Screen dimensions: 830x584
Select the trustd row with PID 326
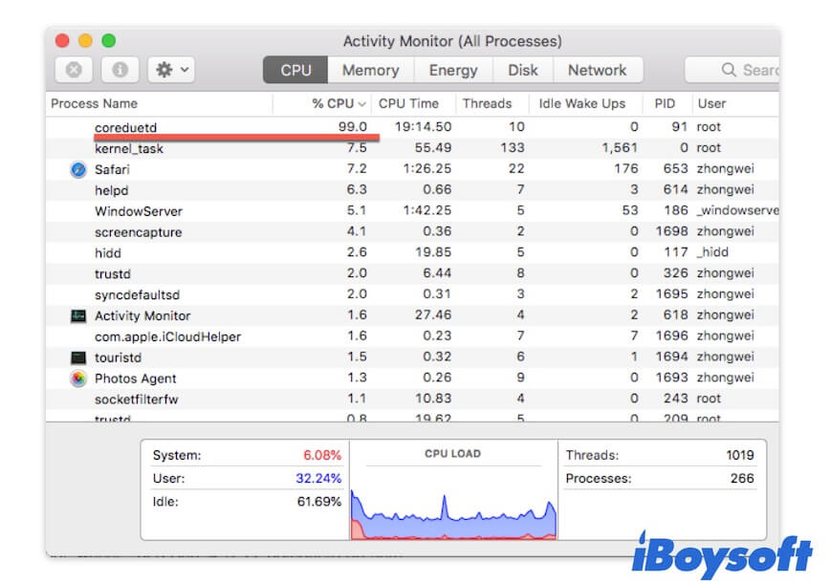(412, 273)
